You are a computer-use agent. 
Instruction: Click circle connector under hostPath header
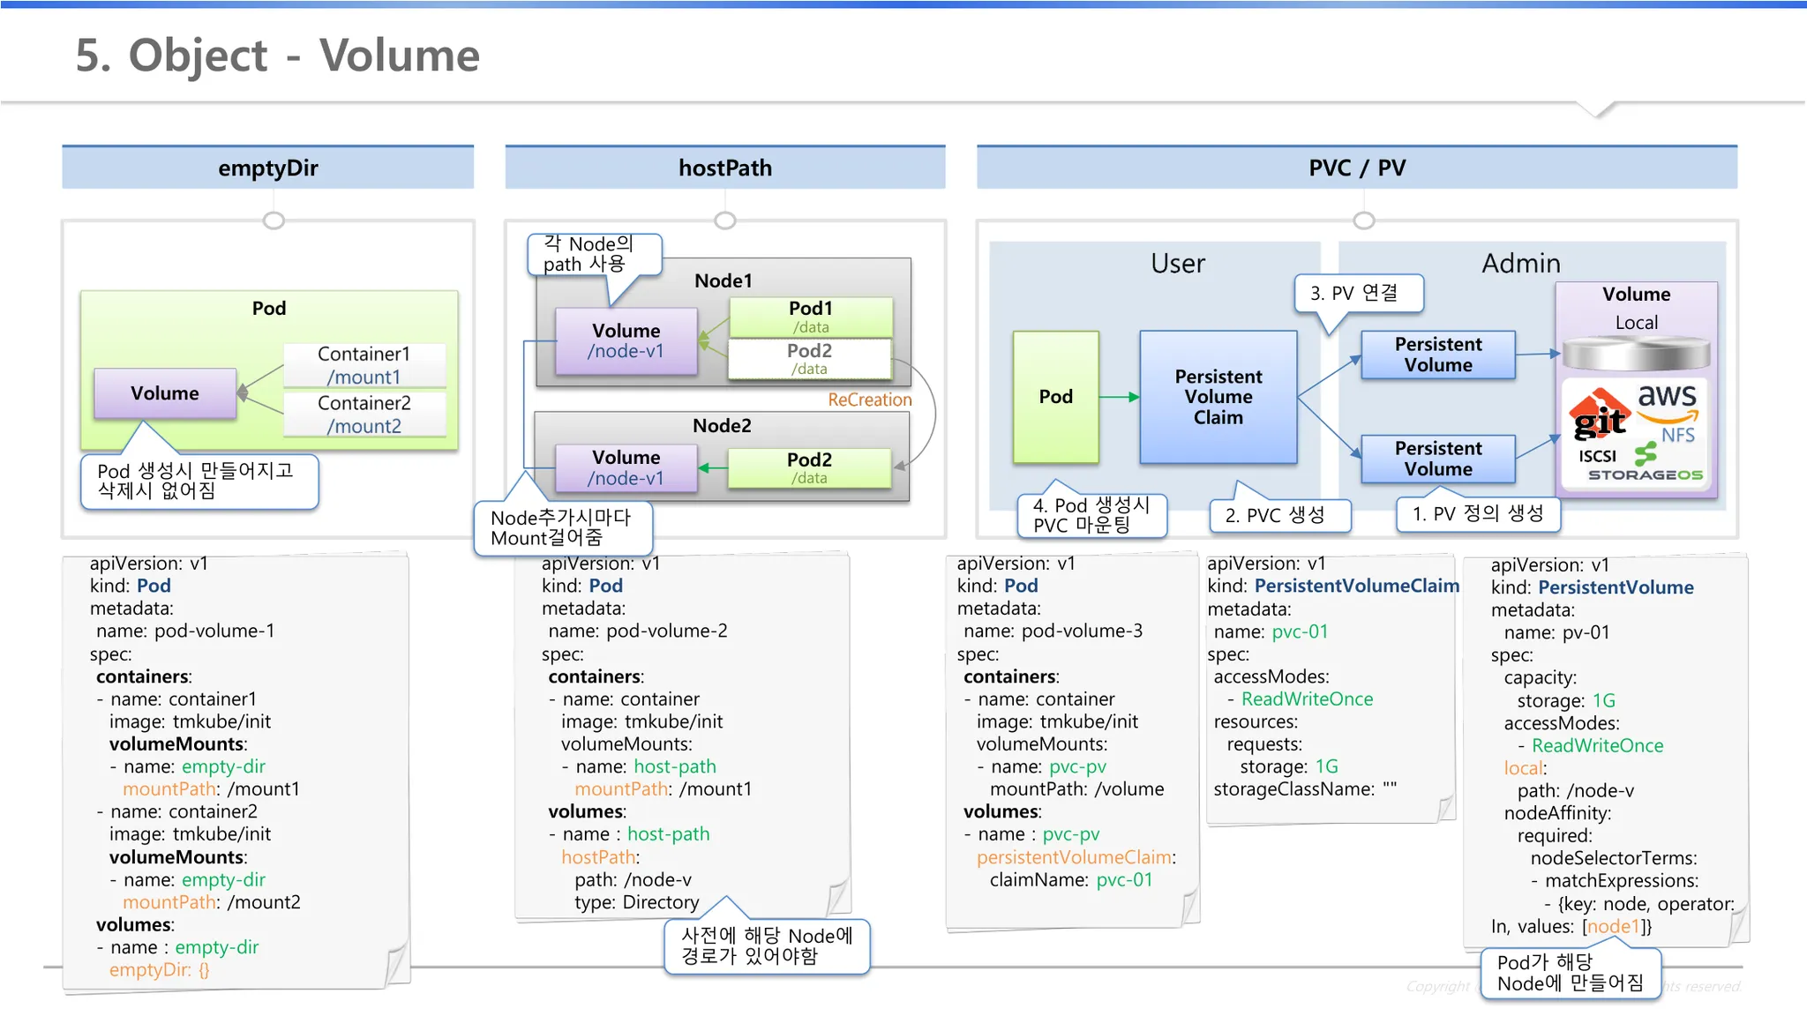coord(725,220)
